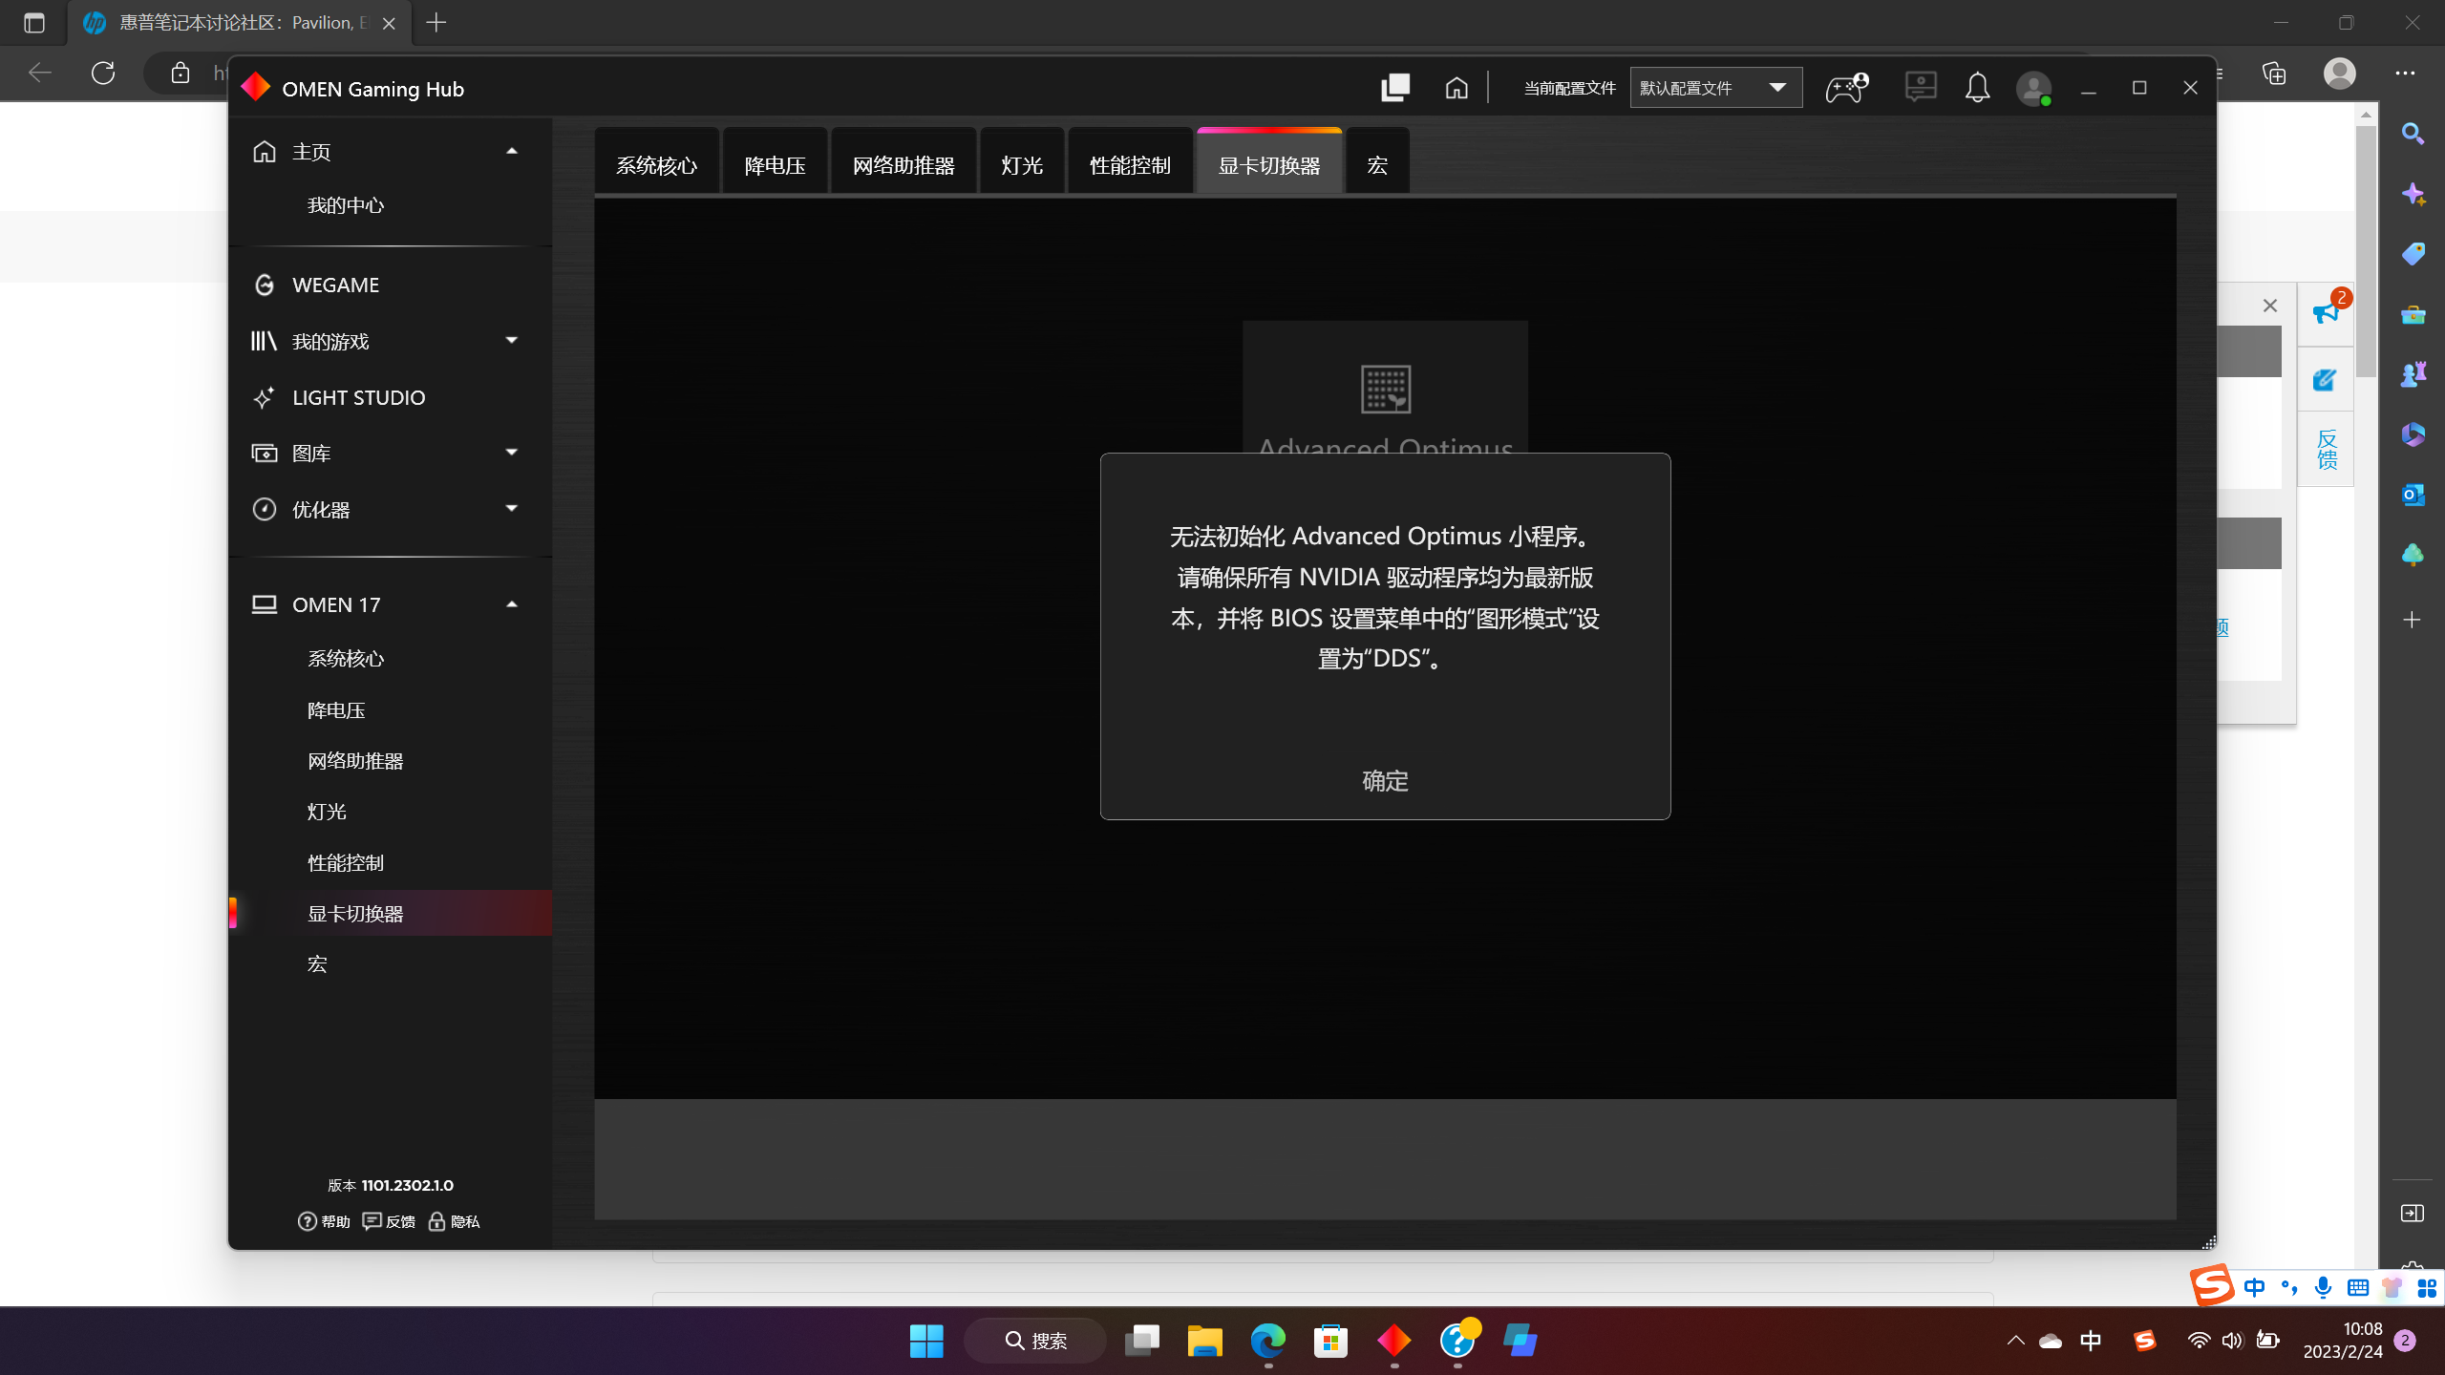Select the WEGAME sidebar icon
Screen dimensions: 2445x1375
[x=265, y=284]
